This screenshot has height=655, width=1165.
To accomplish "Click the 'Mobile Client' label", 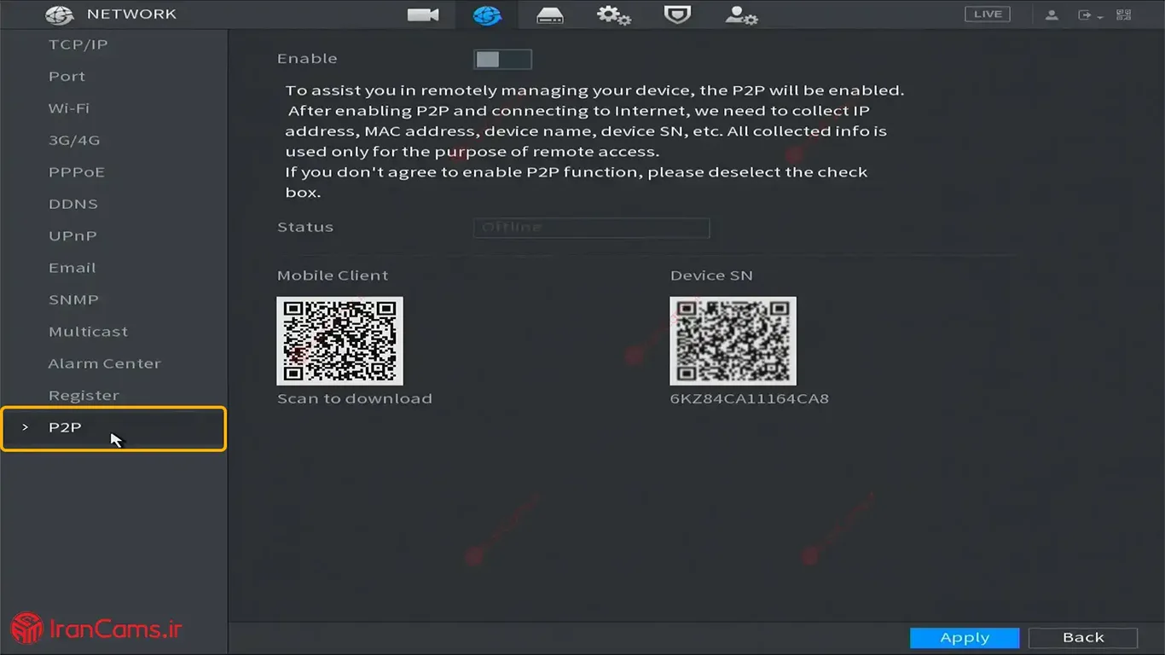I will [x=333, y=275].
